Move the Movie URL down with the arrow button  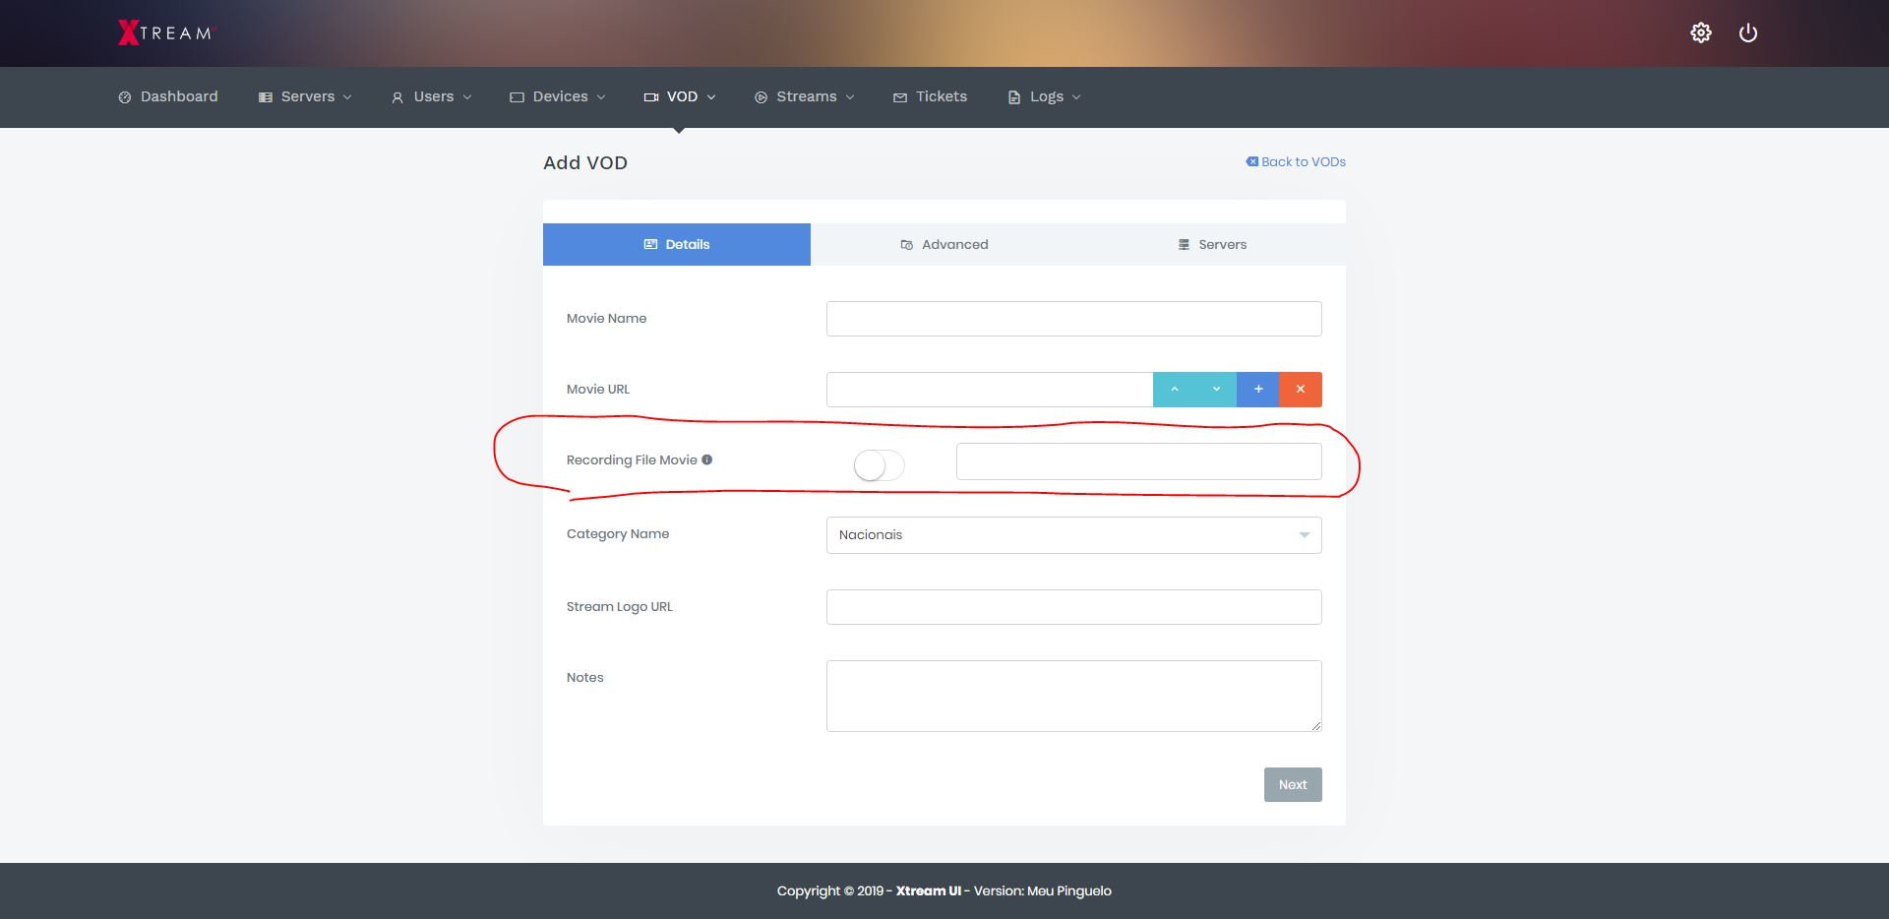[x=1216, y=390]
